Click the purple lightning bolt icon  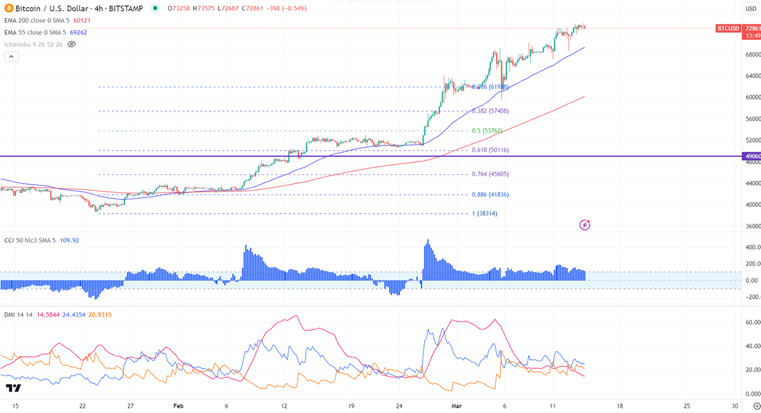click(585, 225)
